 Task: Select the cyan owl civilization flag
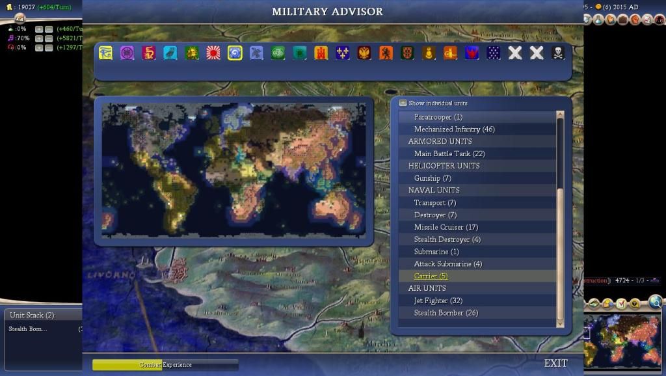click(170, 53)
